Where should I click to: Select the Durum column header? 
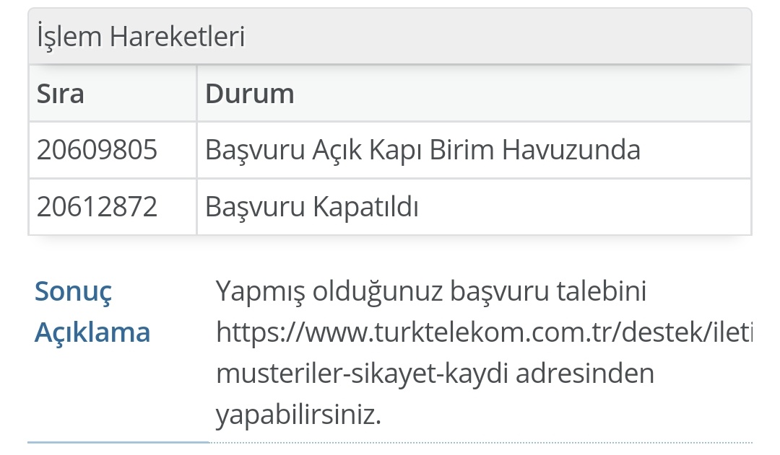[250, 94]
